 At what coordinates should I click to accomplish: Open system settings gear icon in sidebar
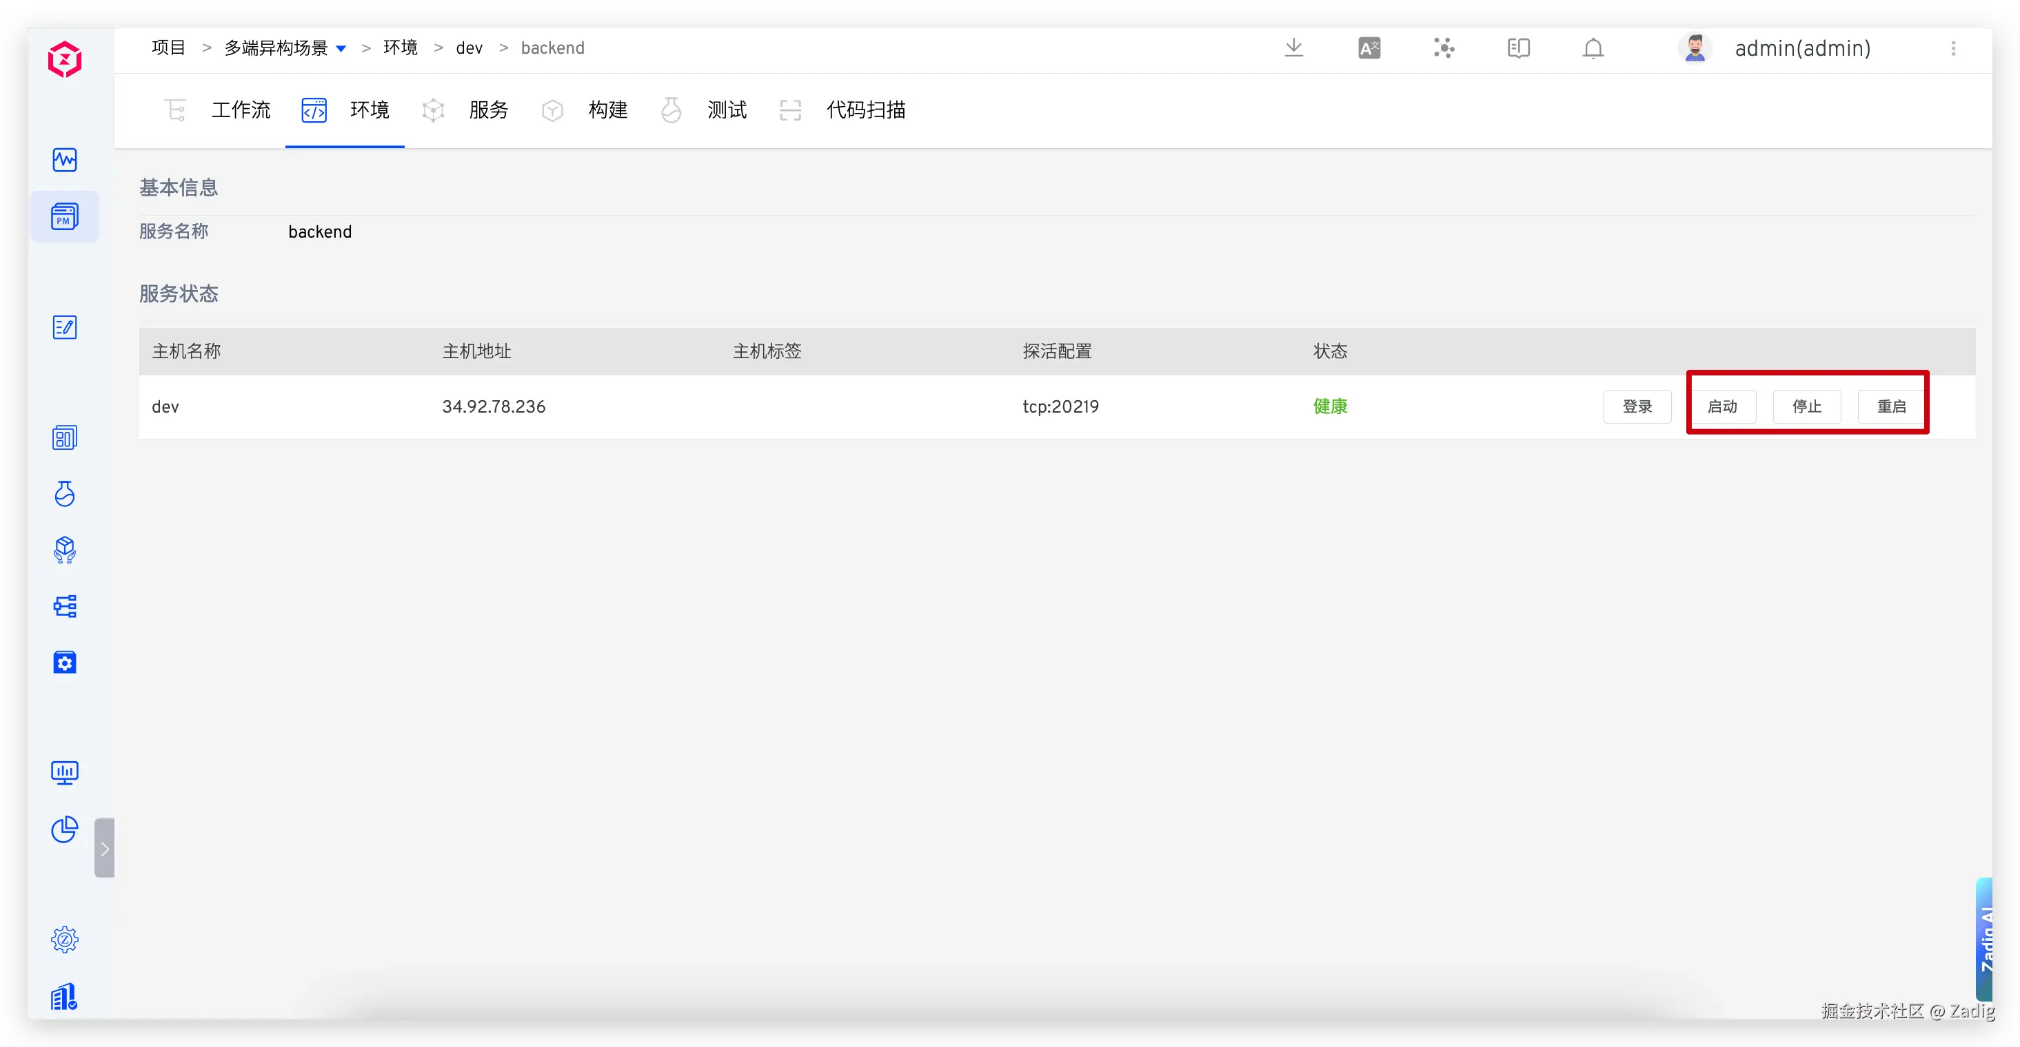64,939
